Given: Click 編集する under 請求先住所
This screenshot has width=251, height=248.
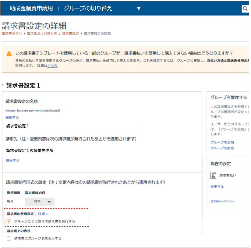Looking at the screenshot, I should (13, 160).
